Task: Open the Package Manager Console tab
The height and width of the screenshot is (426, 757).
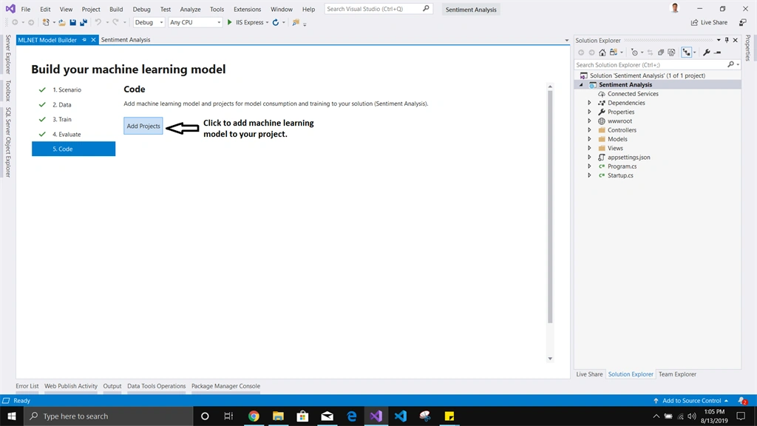Action: (x=225, y=386)
